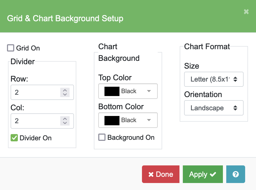Open the Bottom Color dropdown

[128, 120]
